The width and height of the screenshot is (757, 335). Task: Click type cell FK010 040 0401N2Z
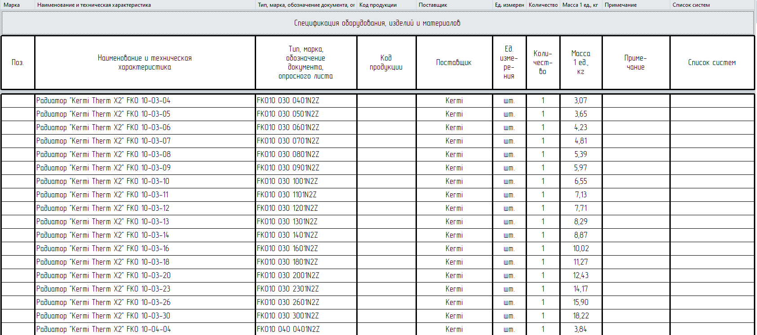(306, 329)
